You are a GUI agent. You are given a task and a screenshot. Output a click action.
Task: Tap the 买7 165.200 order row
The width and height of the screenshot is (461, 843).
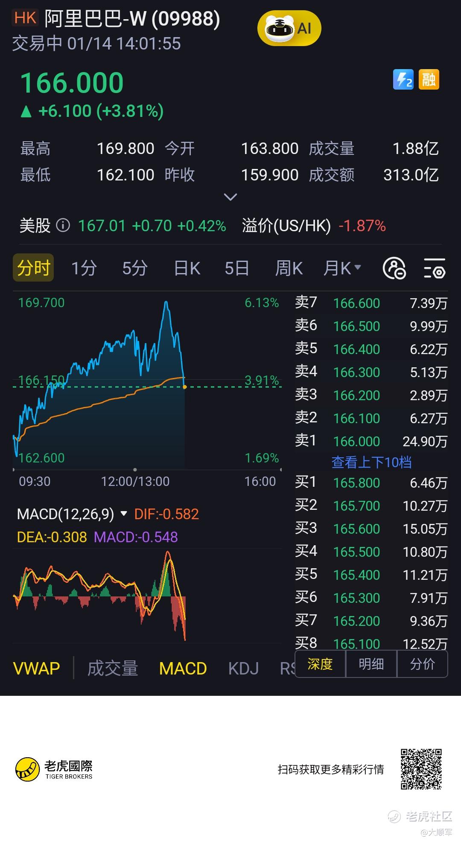[x=371, y=621]
